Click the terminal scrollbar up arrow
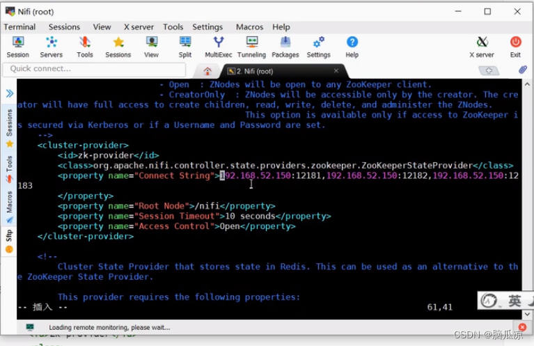This screenshot has width=534, height=346. pyautogui.click(x=527, y=84)
